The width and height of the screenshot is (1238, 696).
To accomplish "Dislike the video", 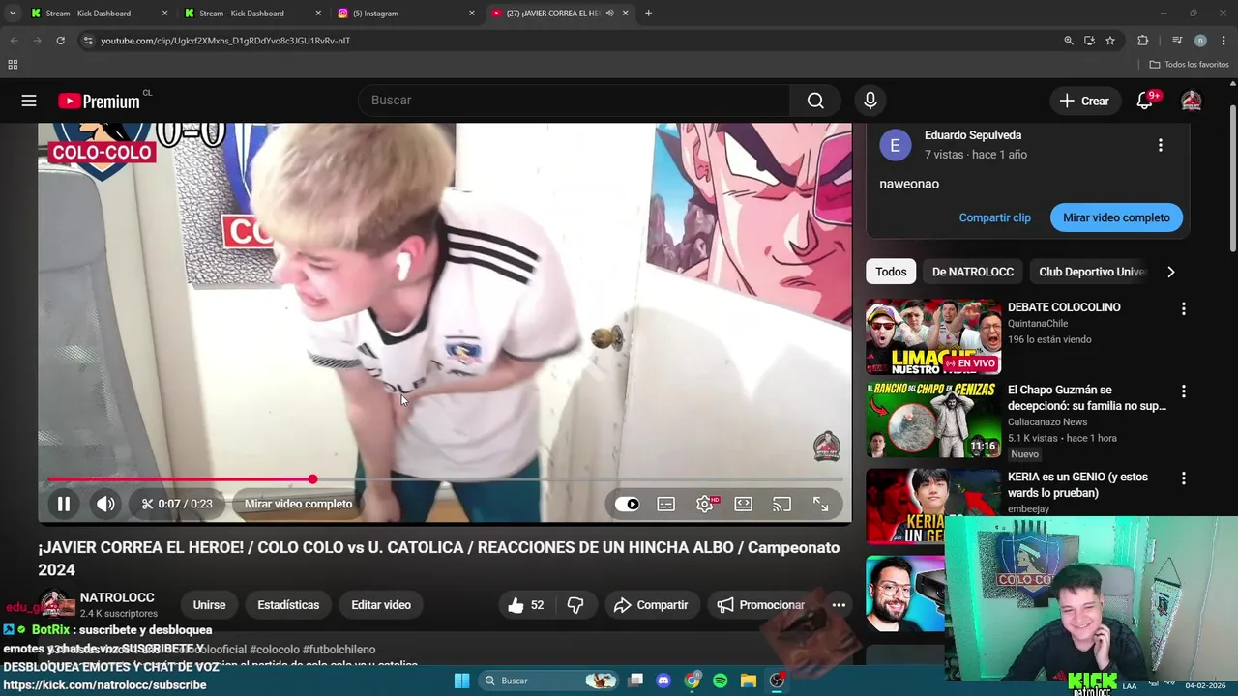I will [x=575, y=605].
